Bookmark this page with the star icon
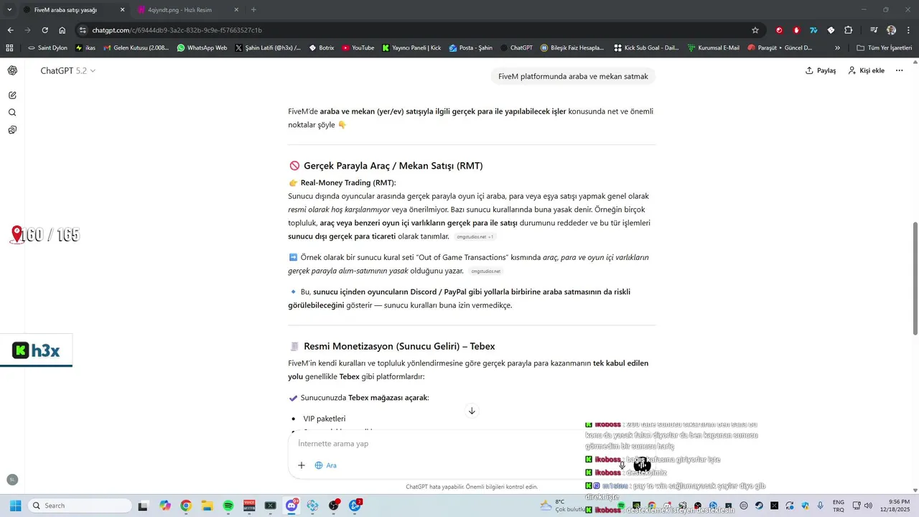Screen dimensions: 919x517 [755, 30]
